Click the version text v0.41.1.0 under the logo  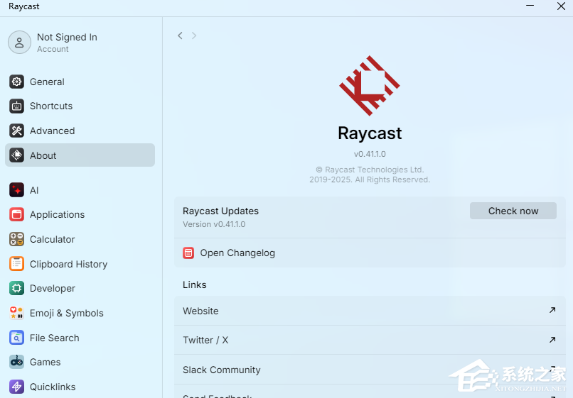[x=370, y=154]
